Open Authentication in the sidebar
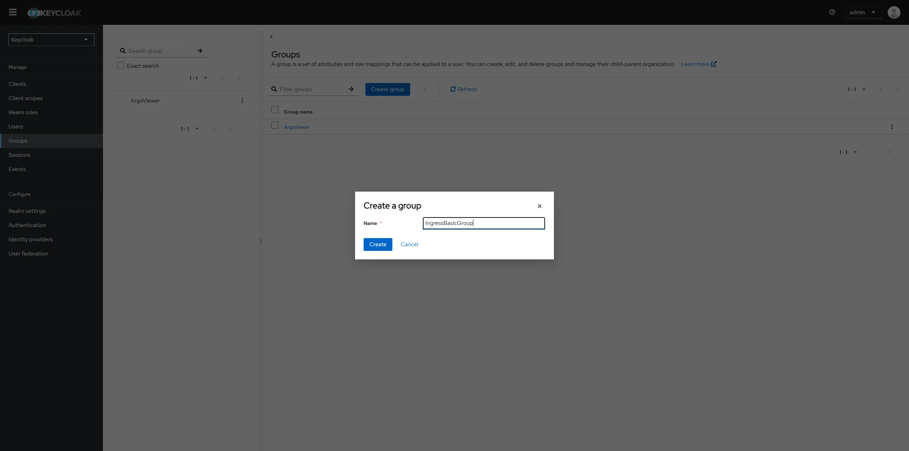This screenshot has height=451, width=909. [x=51, y=225]
